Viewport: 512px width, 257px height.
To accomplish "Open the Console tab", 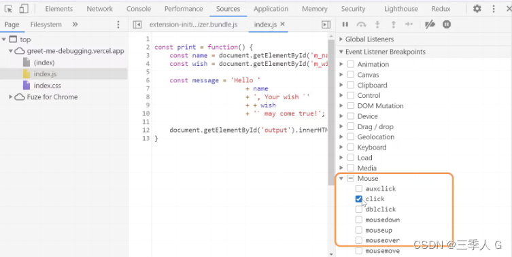I will 139,9.
